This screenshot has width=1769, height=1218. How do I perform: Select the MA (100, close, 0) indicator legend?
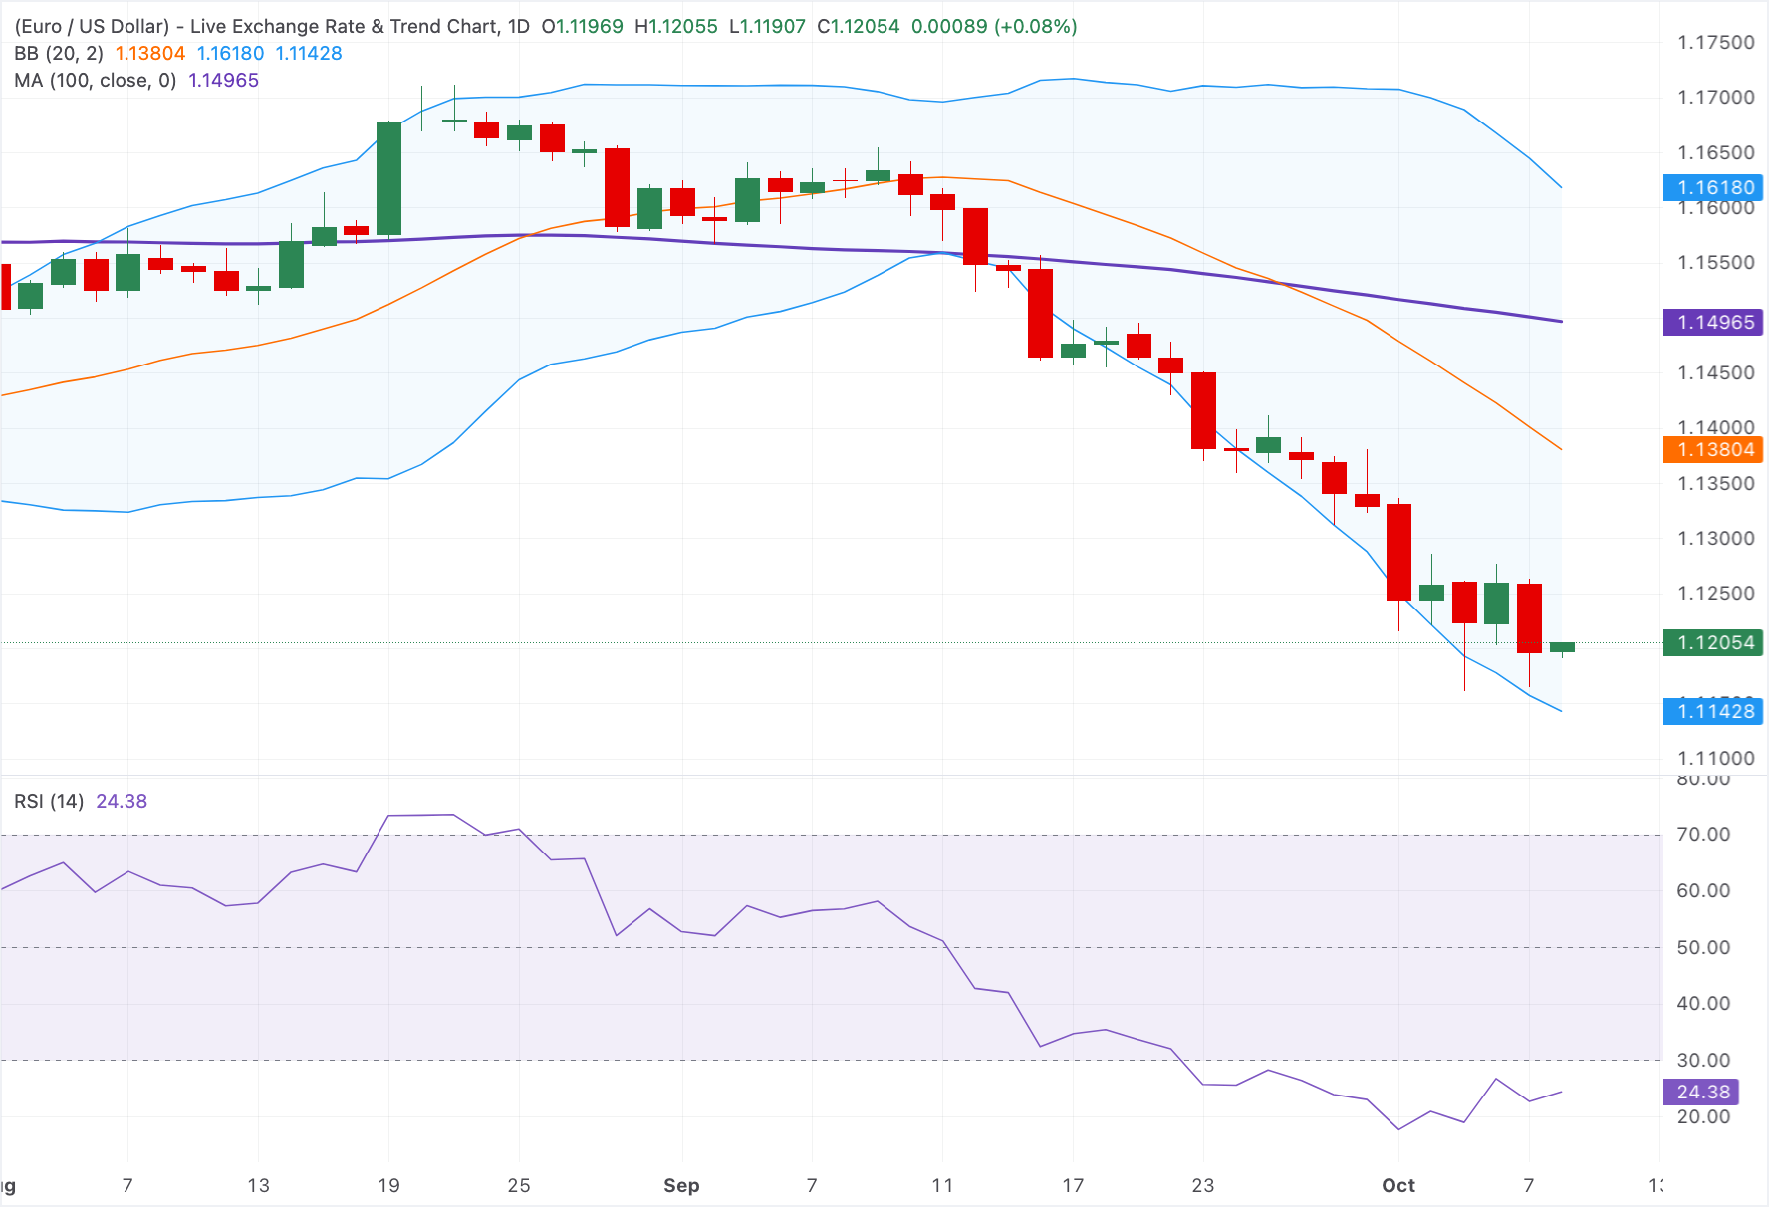(x=96, y=81)
